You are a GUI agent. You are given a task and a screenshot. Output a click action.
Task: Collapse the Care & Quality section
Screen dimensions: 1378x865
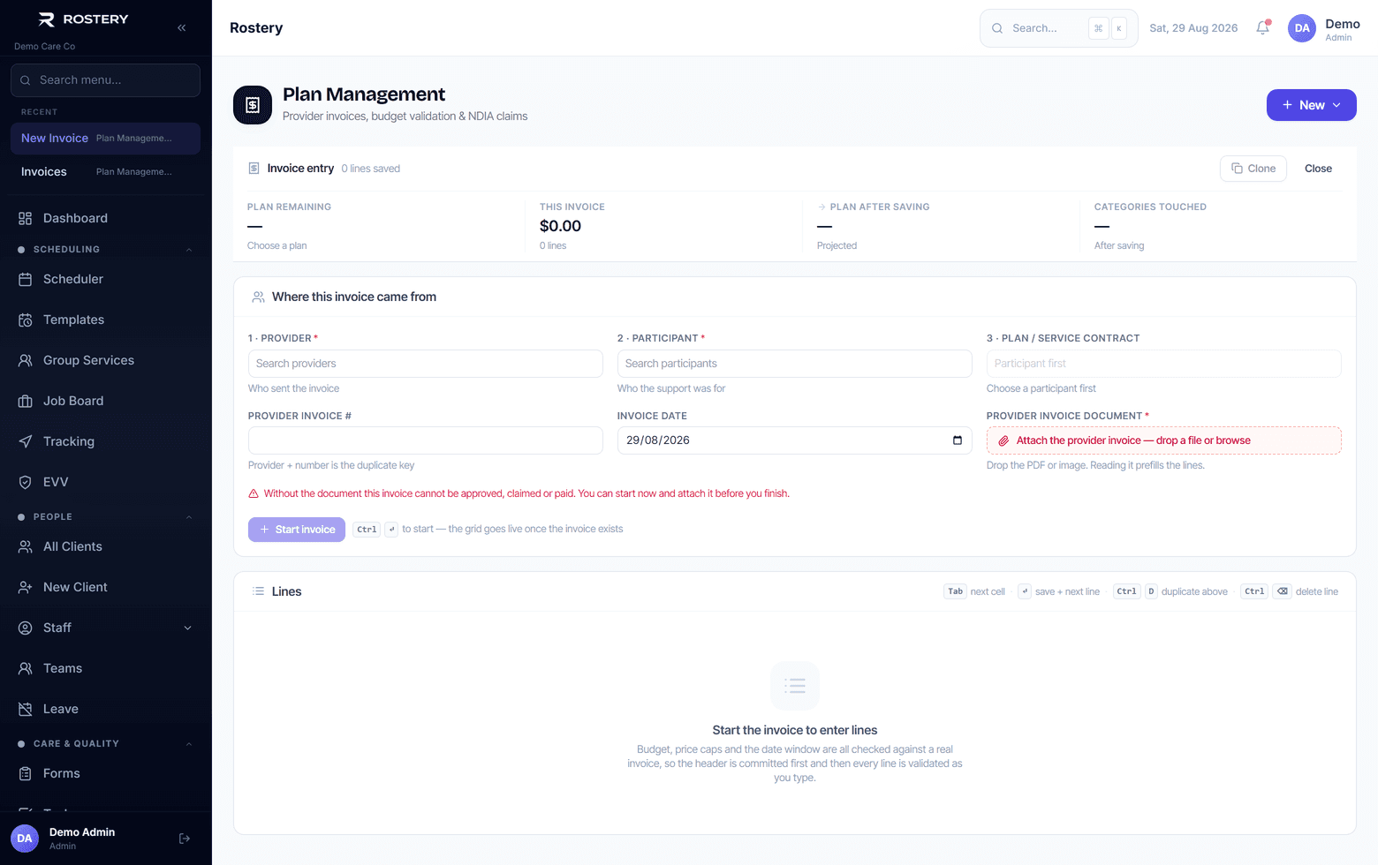189,744
